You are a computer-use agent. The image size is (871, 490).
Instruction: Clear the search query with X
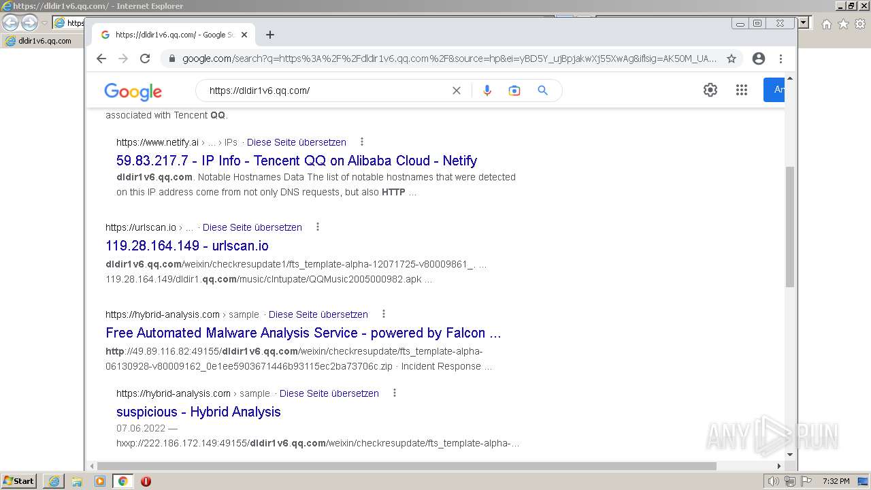[457, 91]
